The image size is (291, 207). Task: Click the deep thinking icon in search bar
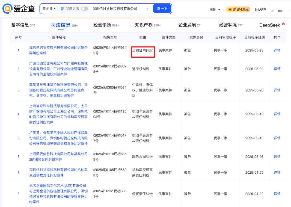pyautogui.click(x=63, y=9)
